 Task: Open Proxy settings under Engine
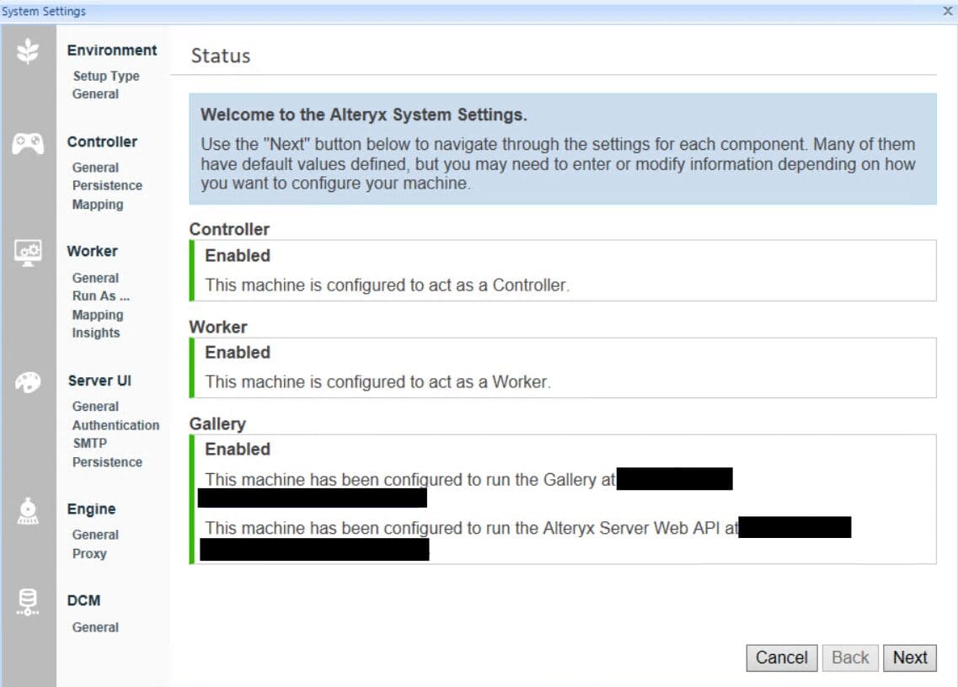(x=92, y=553)
